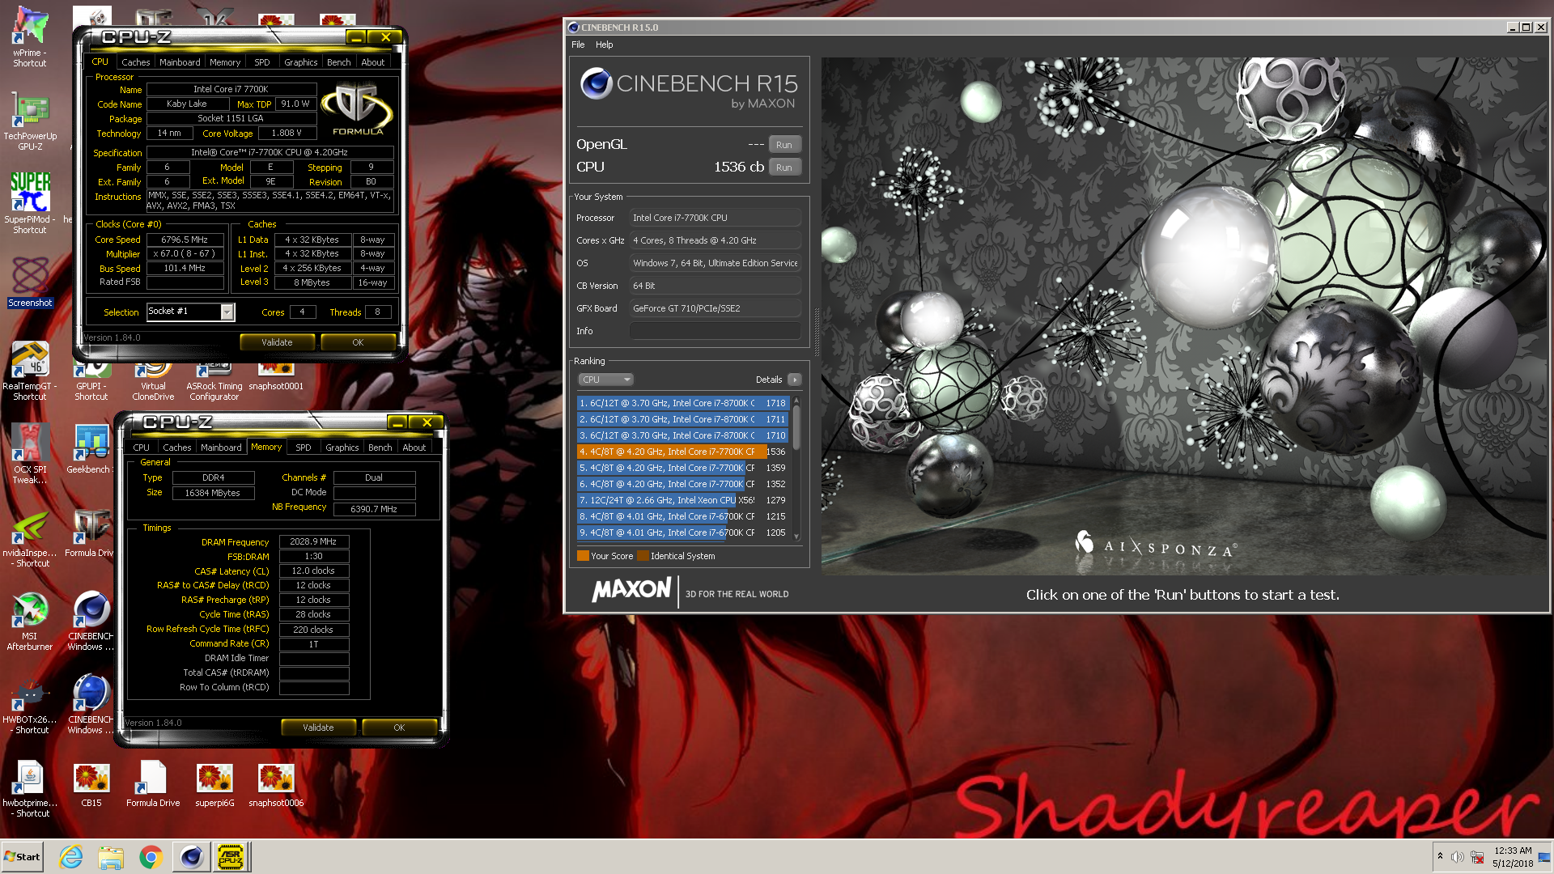1554x874 pixels.
Task: Click the Show Desktop button on taskbar
Action: (1545, 857)
